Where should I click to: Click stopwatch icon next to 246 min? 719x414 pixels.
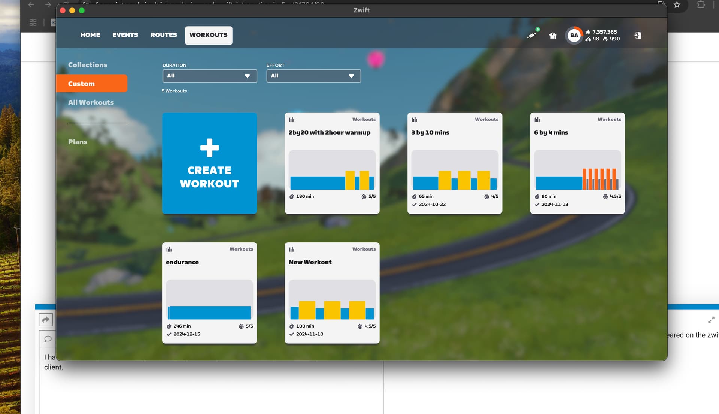169,326
